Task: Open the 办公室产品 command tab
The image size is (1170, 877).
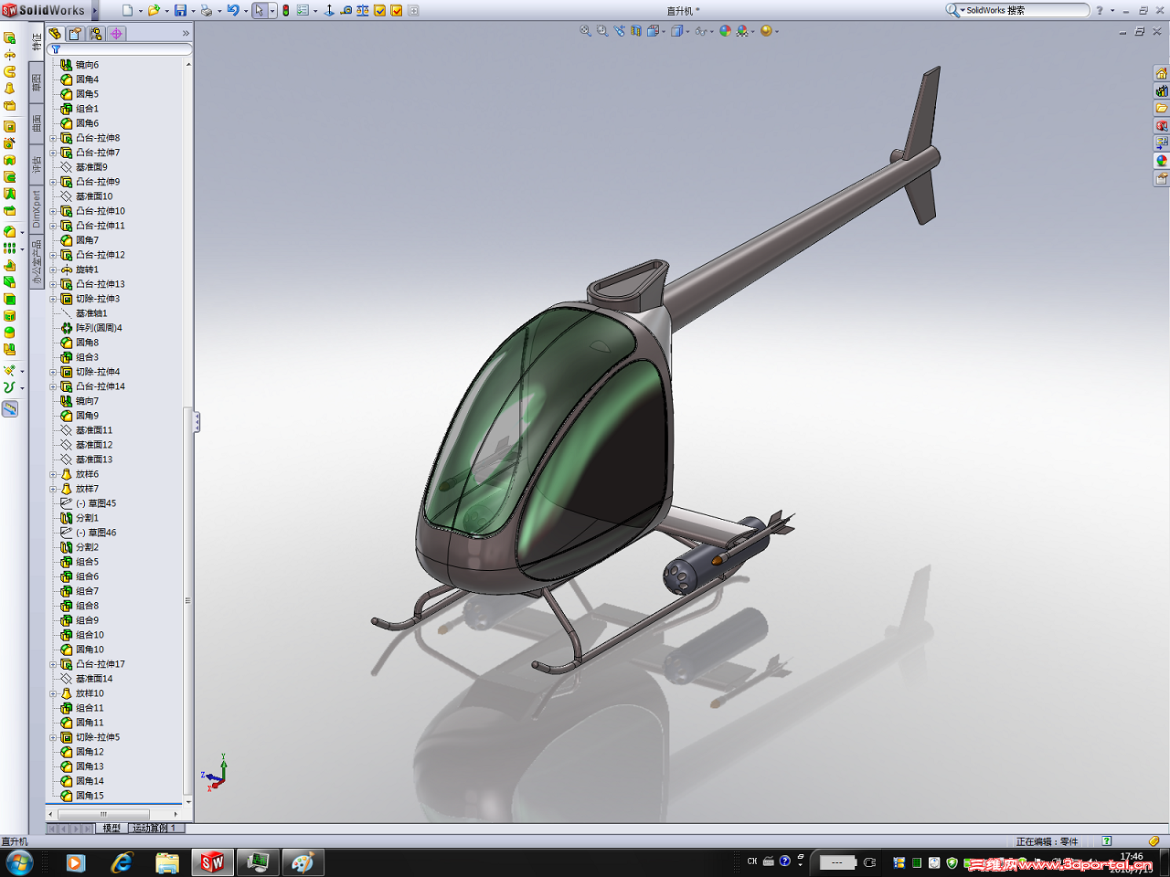Action: pyautogui.click(x=37, y=262)
